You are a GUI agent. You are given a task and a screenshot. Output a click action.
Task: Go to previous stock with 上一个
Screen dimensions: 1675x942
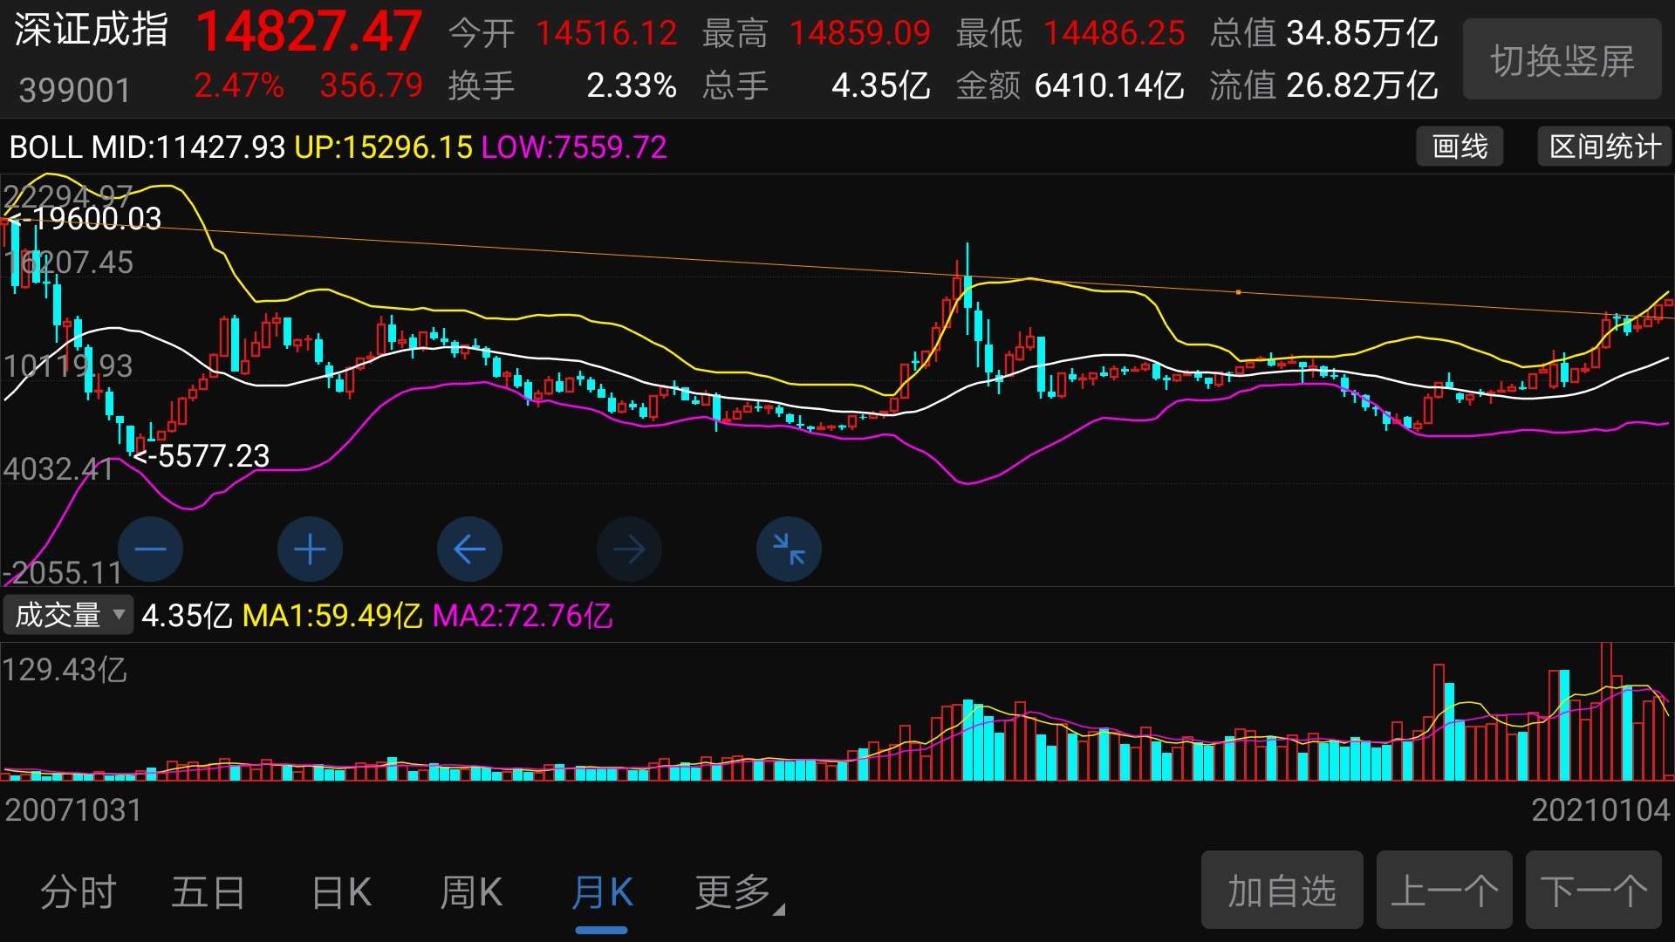pyautogui.click(x=1444, y=891)
